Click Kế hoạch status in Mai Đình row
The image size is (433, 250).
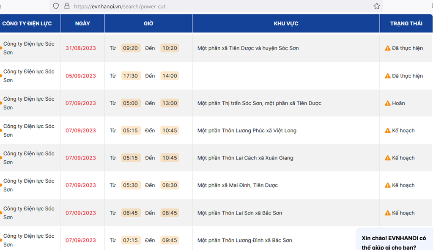[x=403, y=185]
